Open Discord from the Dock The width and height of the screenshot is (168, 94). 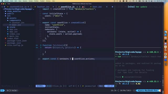166,44
